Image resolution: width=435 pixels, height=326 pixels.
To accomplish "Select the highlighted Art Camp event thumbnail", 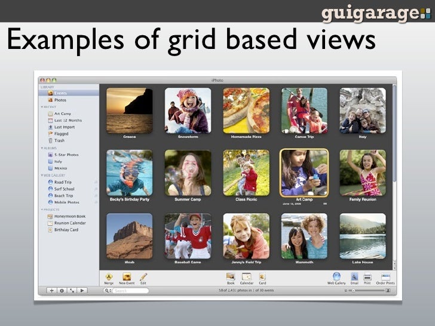I will (304, 173).
